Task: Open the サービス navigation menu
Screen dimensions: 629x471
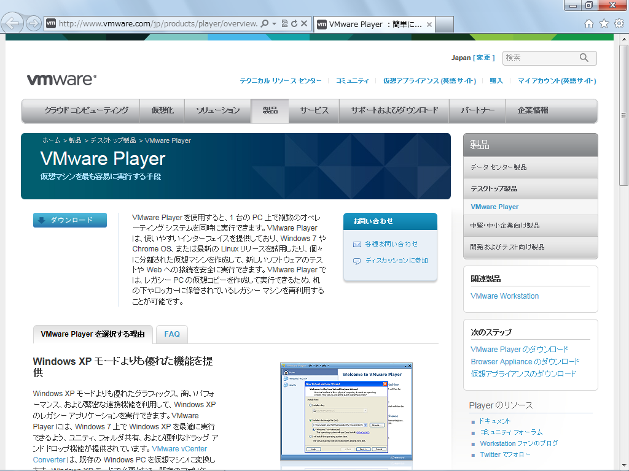Action: (314, 110)
